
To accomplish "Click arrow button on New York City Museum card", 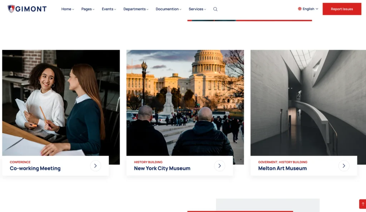I will pyautogui.click(x=219, y=166).
